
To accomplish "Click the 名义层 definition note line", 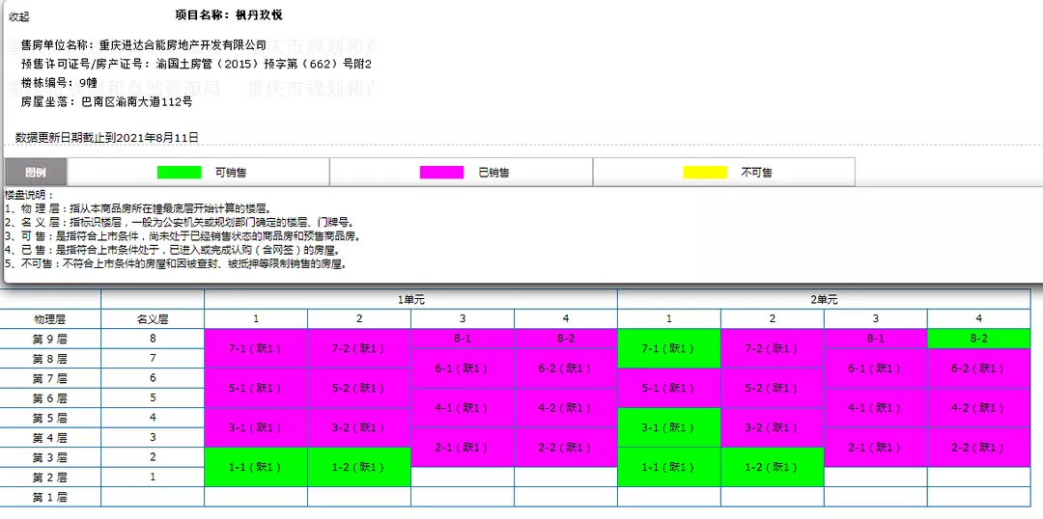I will pyautogui.click(x=183, y=222).
